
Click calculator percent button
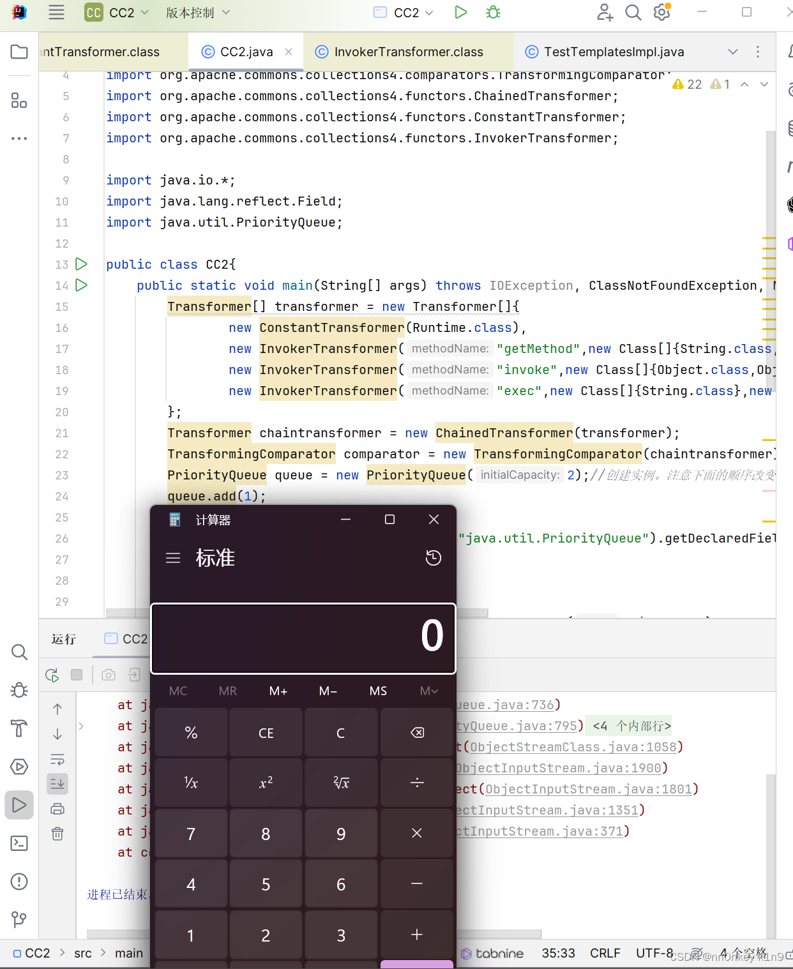[191, 733]
